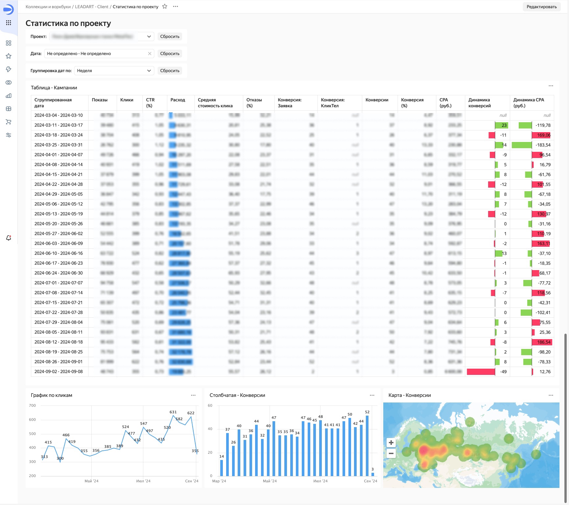Sort by CTR (%) column header

[154, 103]
